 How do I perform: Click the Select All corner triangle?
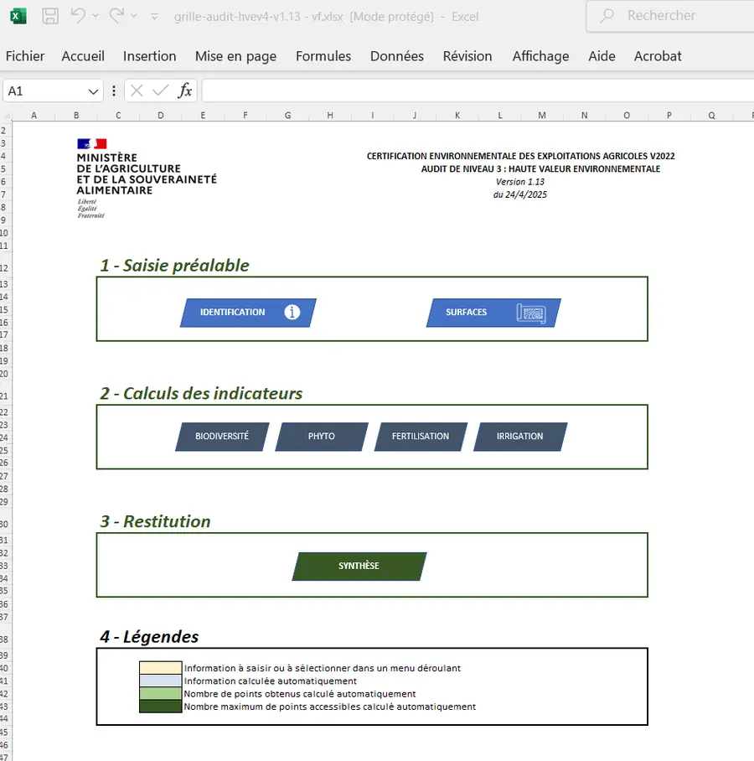coord(7,116)
